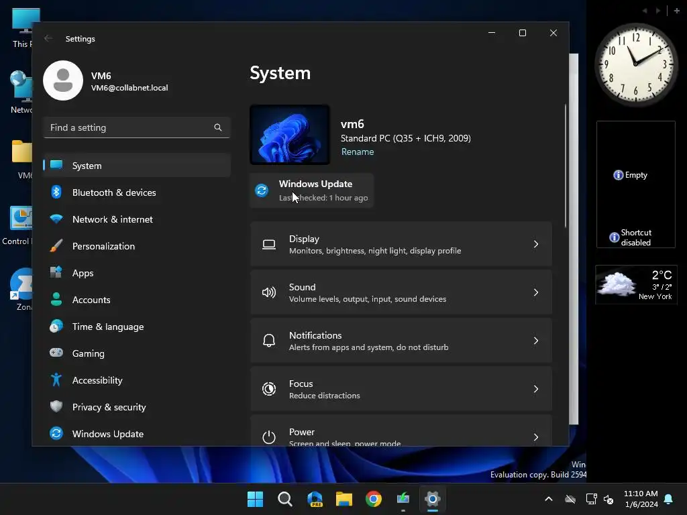687x515 pixels.
Task: Click the Notifications bell icon
Action: (269, 341)
